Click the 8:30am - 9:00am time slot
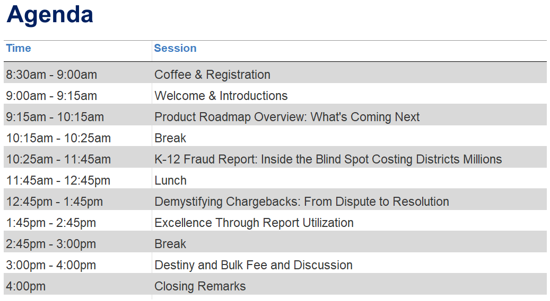 (51, 75)
